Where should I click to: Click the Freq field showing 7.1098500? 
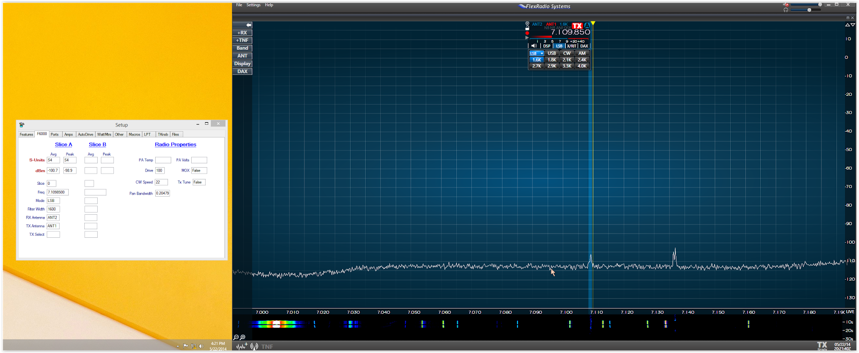pos(57,192)
